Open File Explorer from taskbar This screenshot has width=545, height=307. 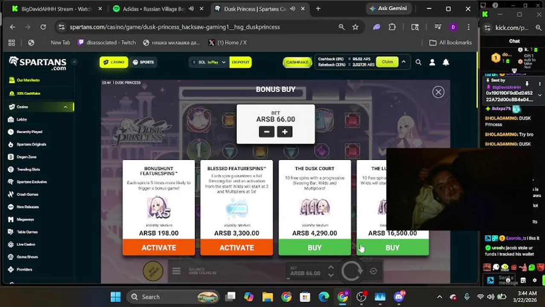point(267,297)
